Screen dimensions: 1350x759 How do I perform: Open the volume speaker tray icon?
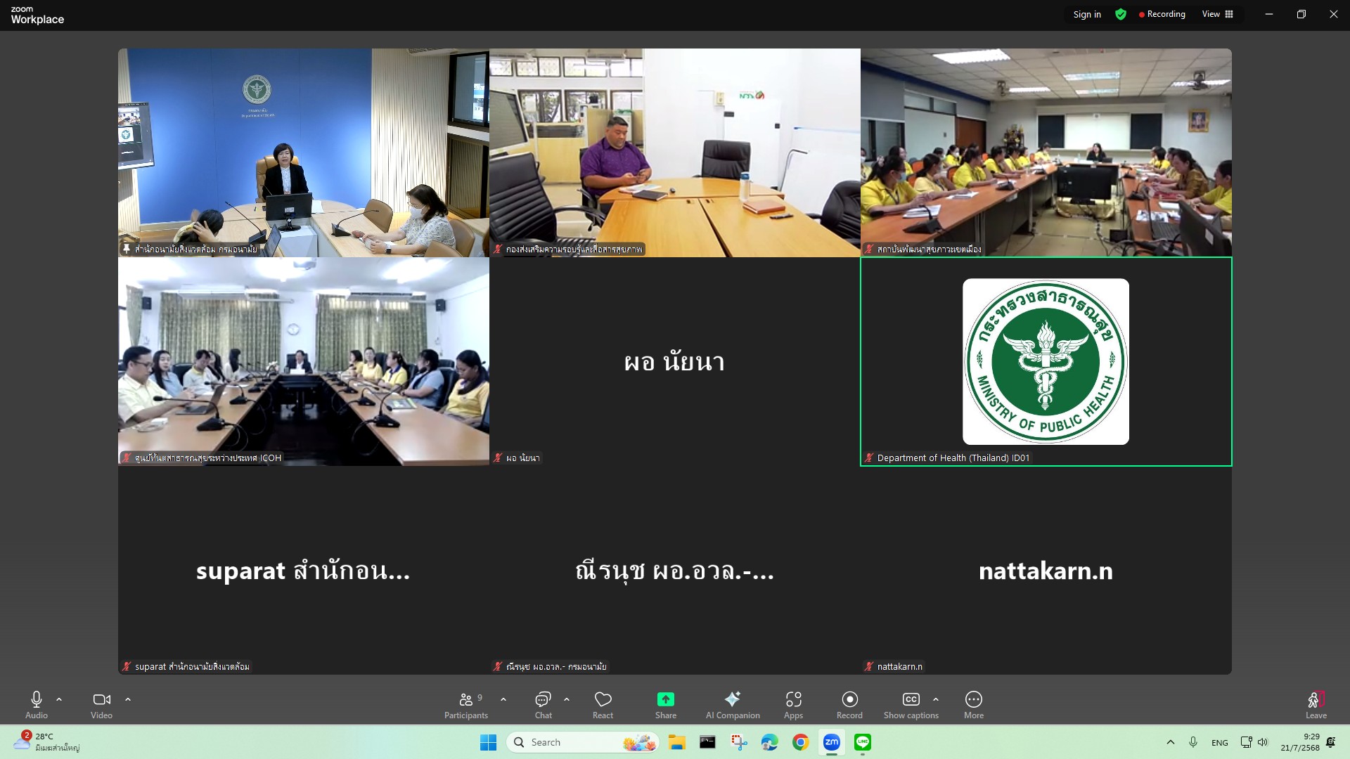(x=1263, y=742)
